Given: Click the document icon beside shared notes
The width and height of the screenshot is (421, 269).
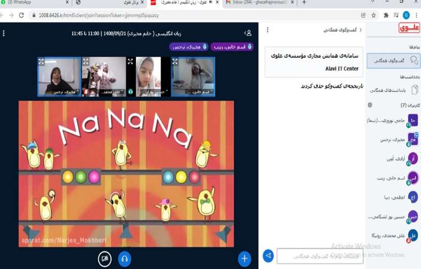Looking at the screenshot, I should [x=414, y=90].
